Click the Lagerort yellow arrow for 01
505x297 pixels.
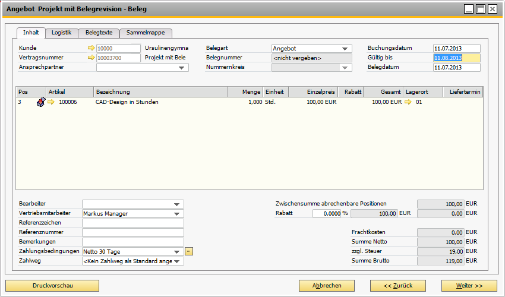[x=408, y=102]
